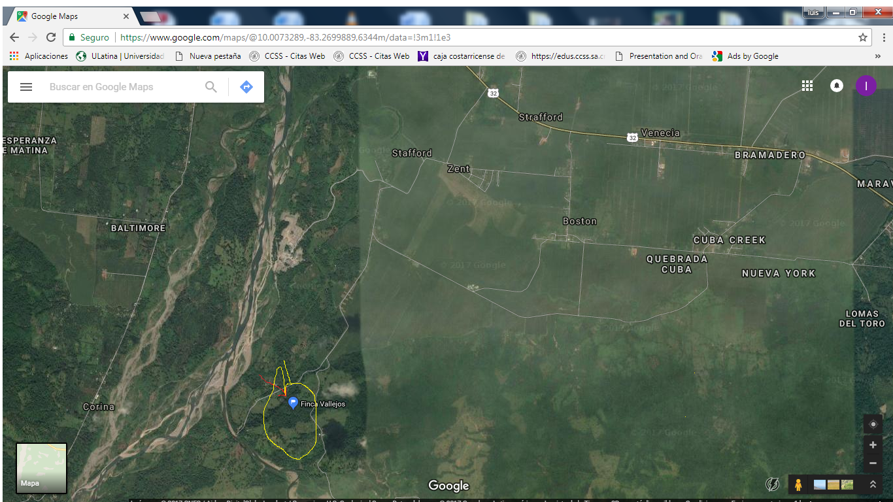Image resolution: width=893 pixels, height=502 pixels.
Task: Select the Google Maps browser tab
Action: click(x=72, y=16)
